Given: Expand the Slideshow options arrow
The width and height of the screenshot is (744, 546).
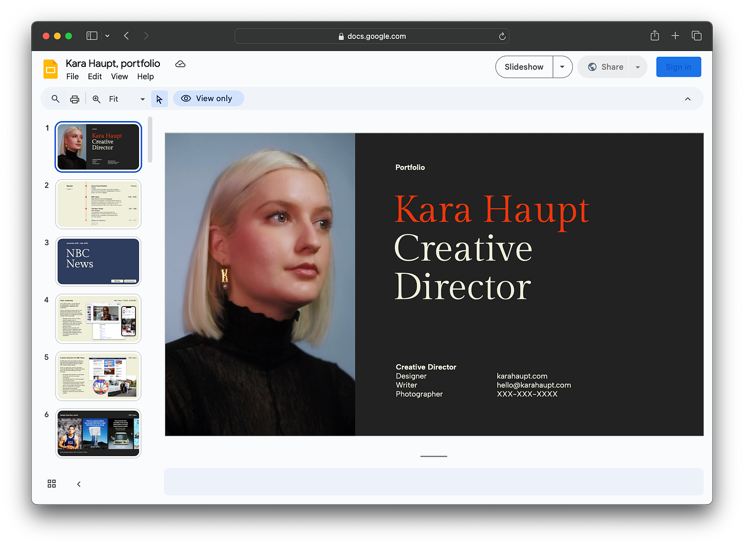Looking at the screenshot, I should pos(562,67).
